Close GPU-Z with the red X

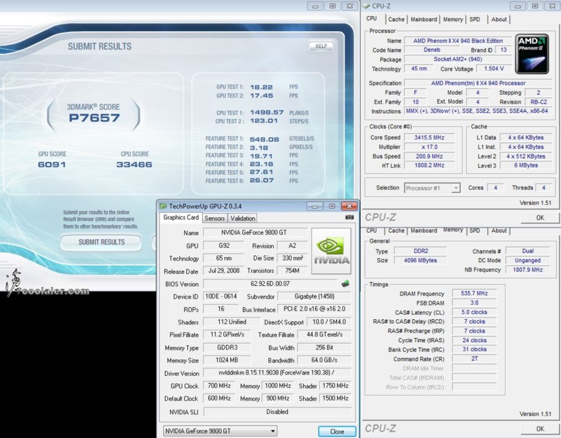click(349, 206)
